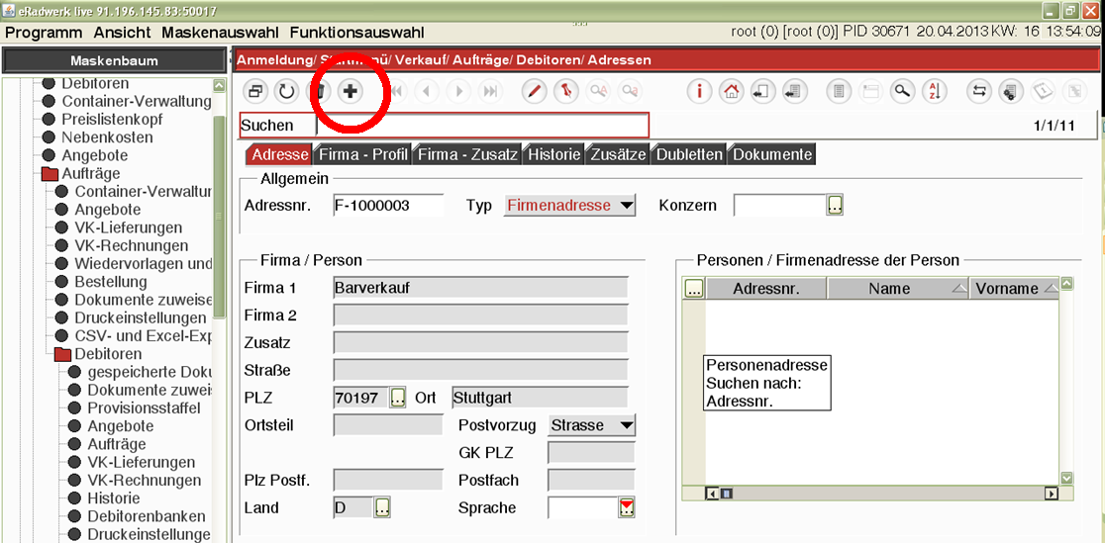1105x543 pixels.
Task: Click the Maskenbaum vertical scrollbar
Action: tap(219, 216)
